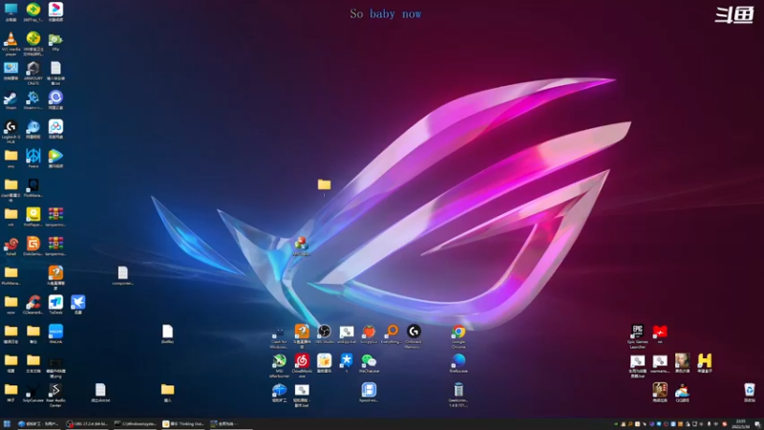Launch the MSI Afterburner shortcut
The width and height of the screenshot is (764, 430).
tap(279, 366)
